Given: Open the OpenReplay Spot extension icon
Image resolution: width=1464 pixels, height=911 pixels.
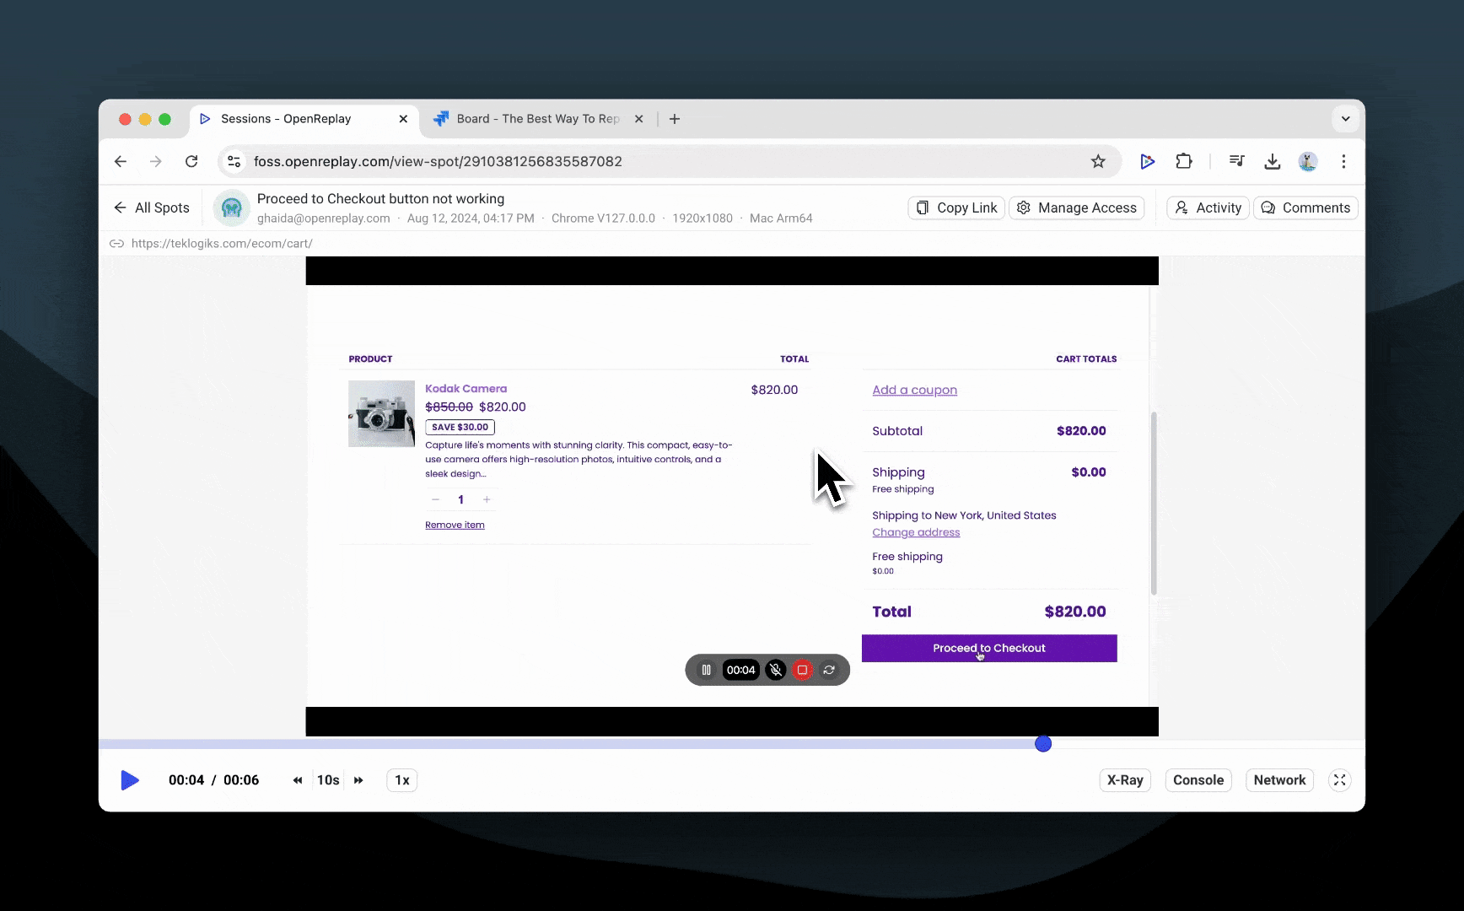Looking at the screenshot, I should coord(1147,161).
